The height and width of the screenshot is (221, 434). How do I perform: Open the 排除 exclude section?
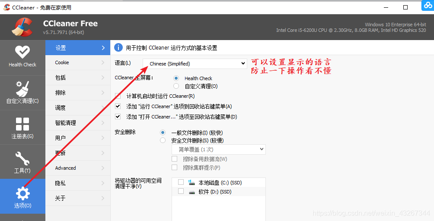pyautogui.click(x=78, y=93)
